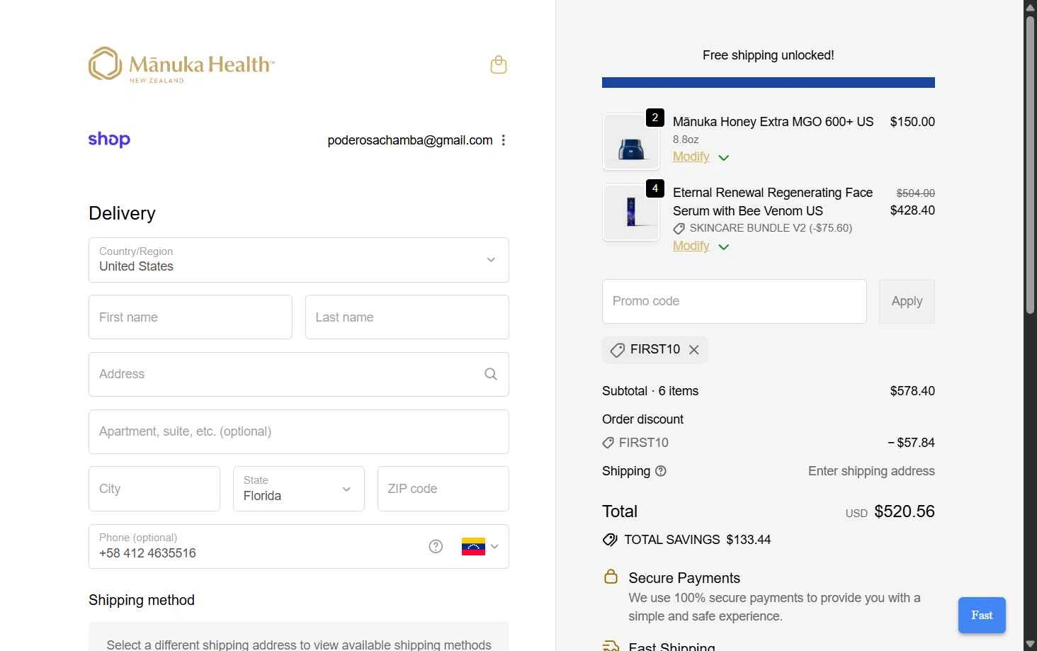Click the scrollbar down arrow

[x=1031, y=644]
